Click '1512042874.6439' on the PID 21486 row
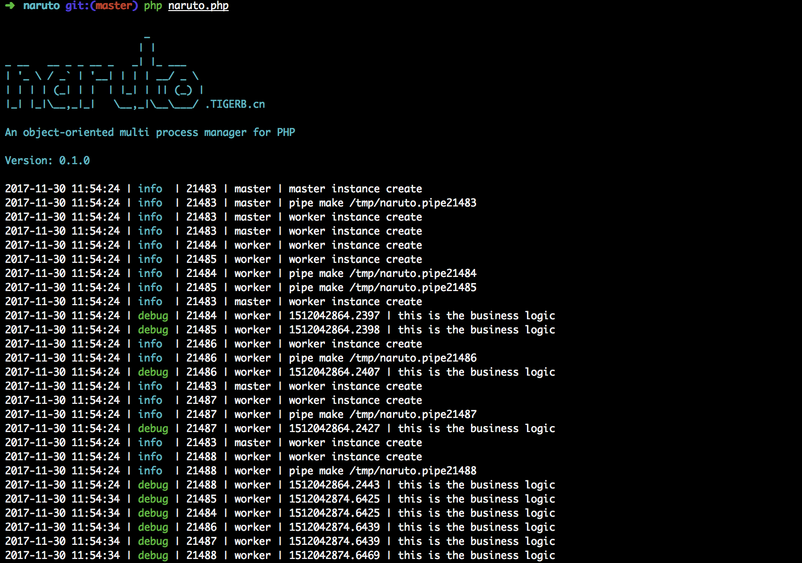The image size is (802, 563). coord(335,527)
